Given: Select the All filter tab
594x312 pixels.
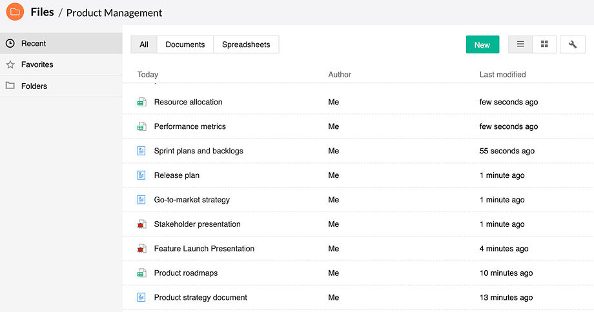Looking at the screenshot, I should pyautogui.click(x=144, y=44).
